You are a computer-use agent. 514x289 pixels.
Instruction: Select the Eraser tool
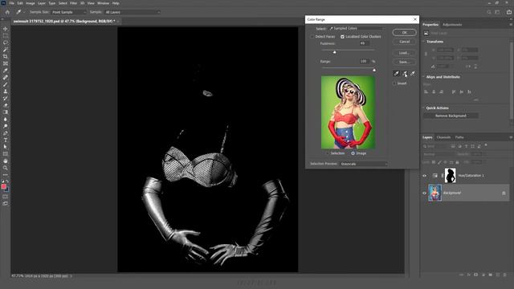[6, 105]
